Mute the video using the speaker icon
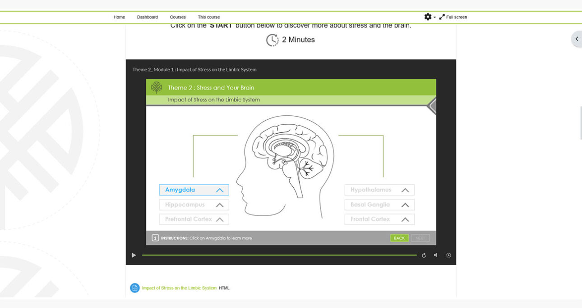The height and width of the screenshot is (308, 582). (435, 255)
